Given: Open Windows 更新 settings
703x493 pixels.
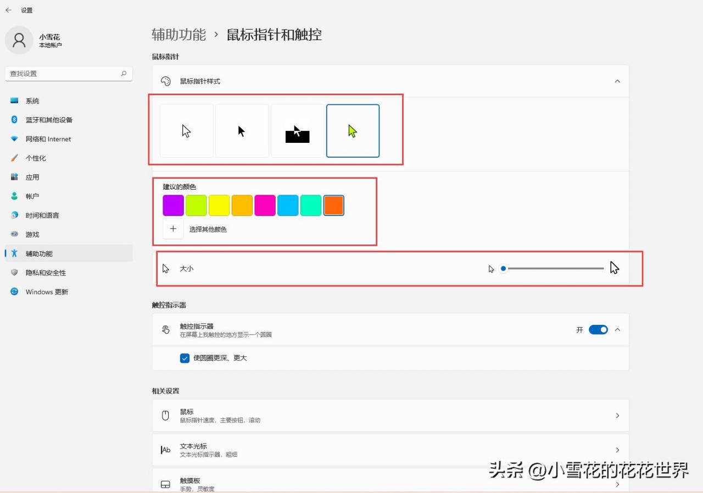Looking at the screenshot, I should [x=69, y=292].
